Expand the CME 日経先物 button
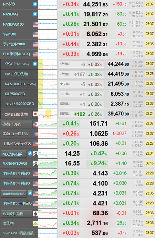 (x=16, y=114)
